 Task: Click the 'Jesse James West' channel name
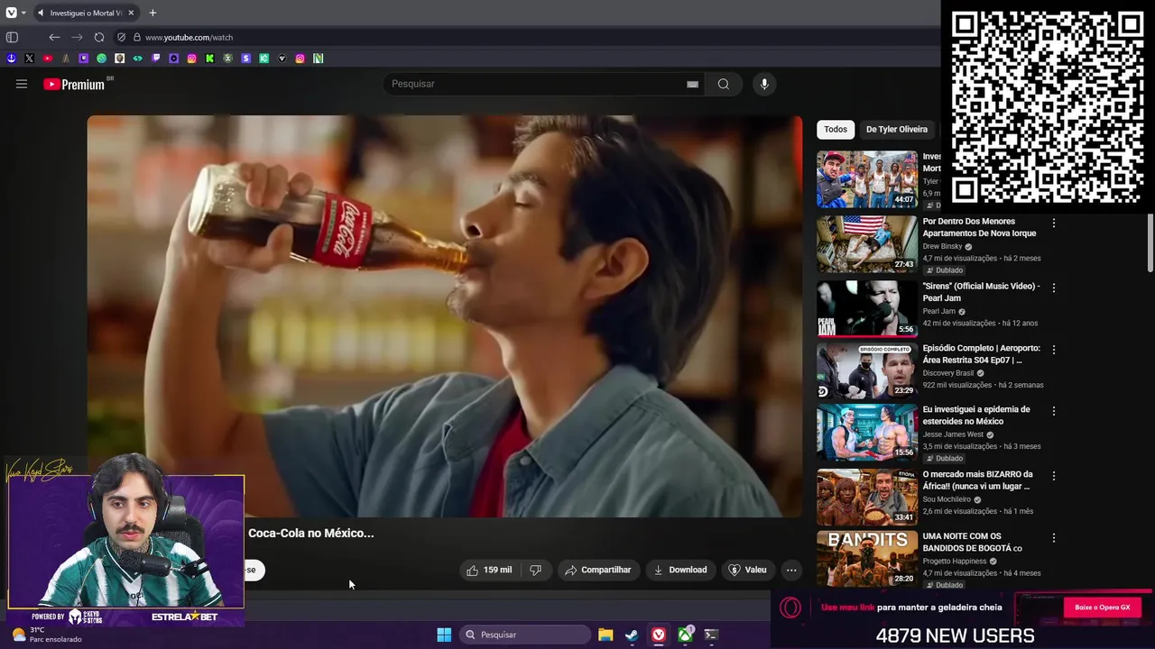click(x=953, y=434)
